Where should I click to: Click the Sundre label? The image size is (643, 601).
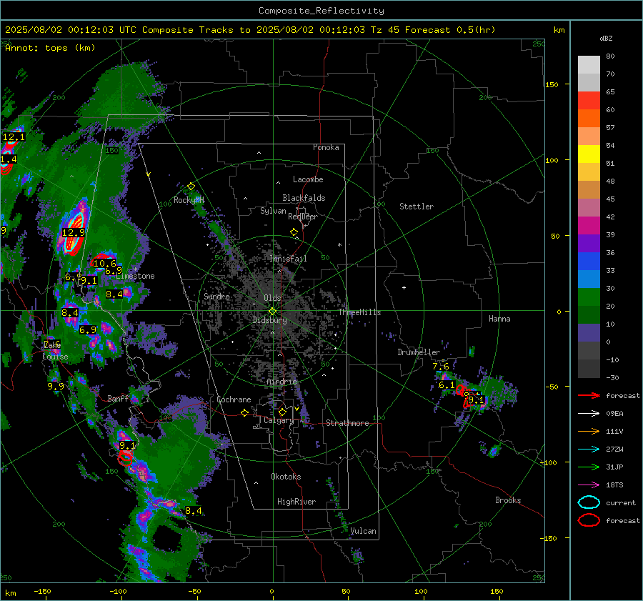point(216,296)
